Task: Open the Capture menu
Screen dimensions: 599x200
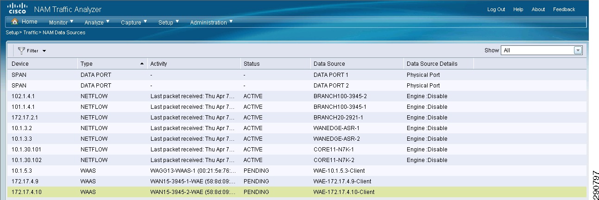Action: [x=134, y=22]
